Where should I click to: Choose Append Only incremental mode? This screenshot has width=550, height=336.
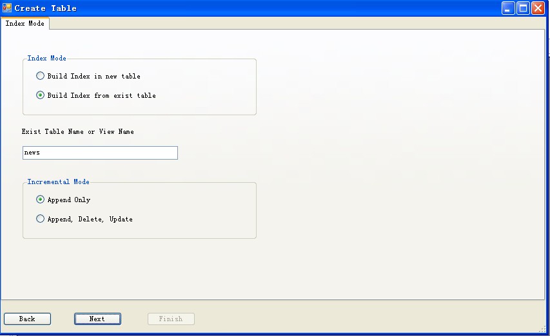(63, 200)
